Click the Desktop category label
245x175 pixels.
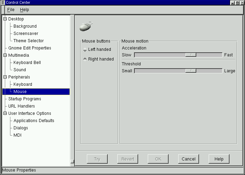16,19
